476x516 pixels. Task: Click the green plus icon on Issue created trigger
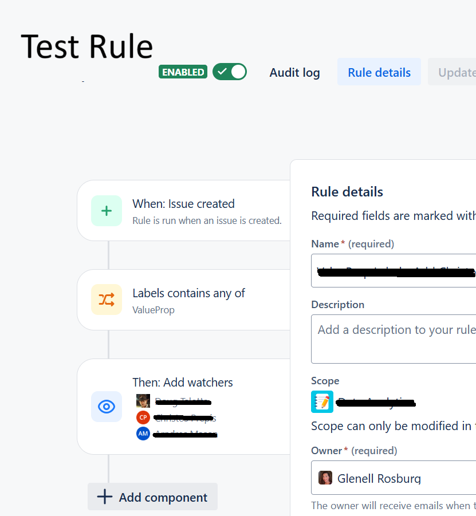tap(107, 210)
